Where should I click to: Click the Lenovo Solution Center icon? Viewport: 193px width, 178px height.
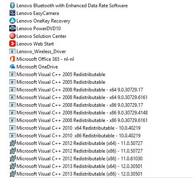coord(12,36)
